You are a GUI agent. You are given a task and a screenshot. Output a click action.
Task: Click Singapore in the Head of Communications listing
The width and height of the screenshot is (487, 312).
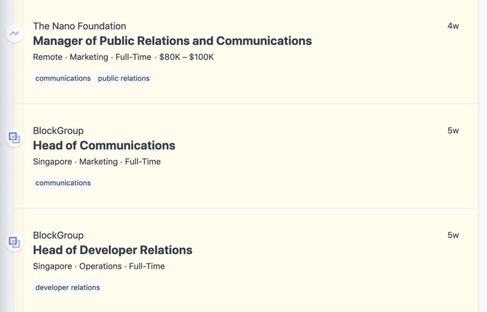pos(52,162)
